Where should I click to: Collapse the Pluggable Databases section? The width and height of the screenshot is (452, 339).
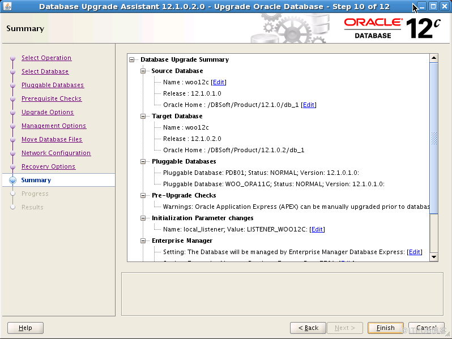(143, 162)
